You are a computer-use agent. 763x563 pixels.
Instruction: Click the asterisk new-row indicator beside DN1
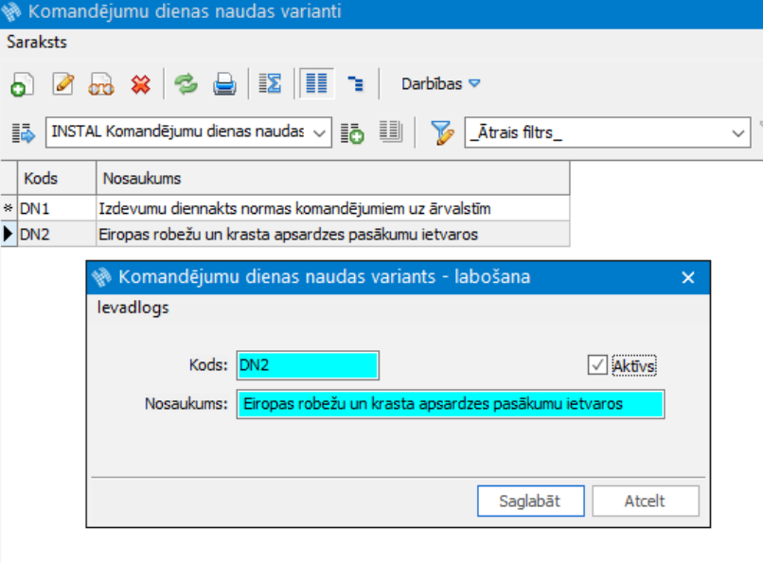pos(9,208)
